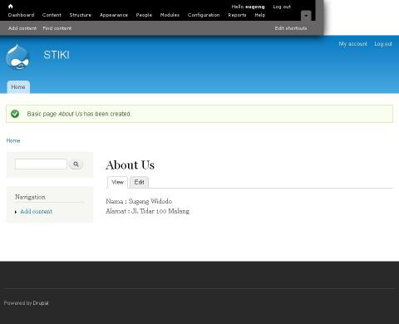This screenshot has width=399, height=324.
Task: Open the Content admin menu
Action: pos(52,15)
